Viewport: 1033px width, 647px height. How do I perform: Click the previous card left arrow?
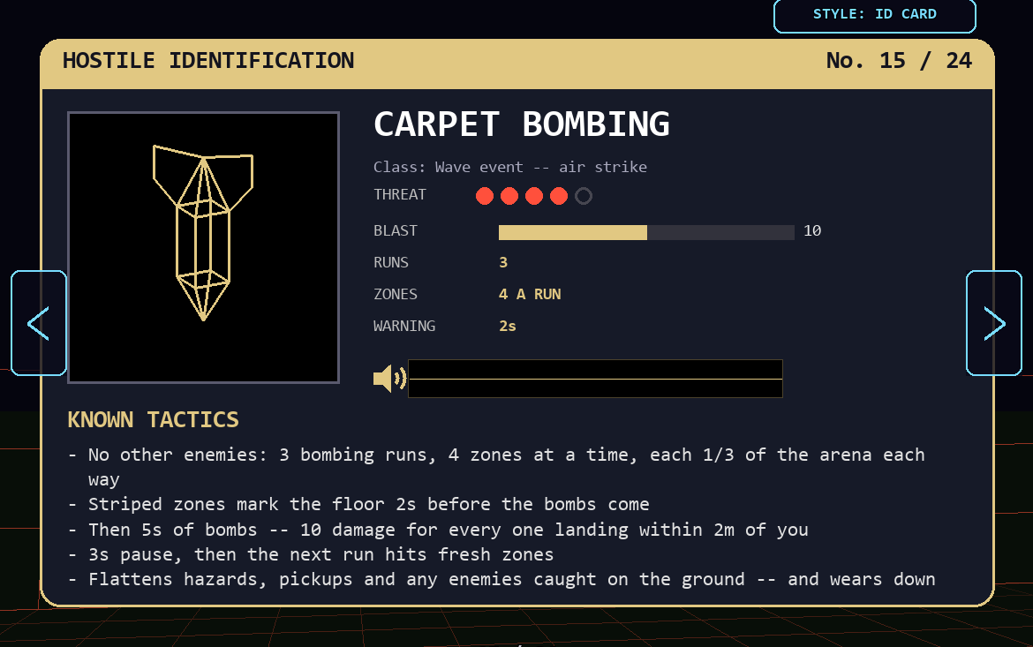pos(39,323)
